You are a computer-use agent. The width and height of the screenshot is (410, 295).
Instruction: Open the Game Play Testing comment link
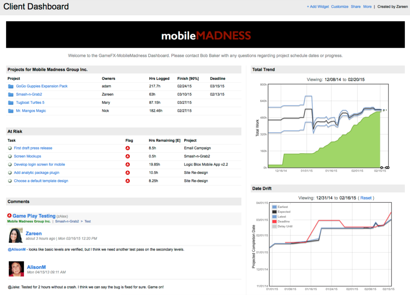(34, 216)
